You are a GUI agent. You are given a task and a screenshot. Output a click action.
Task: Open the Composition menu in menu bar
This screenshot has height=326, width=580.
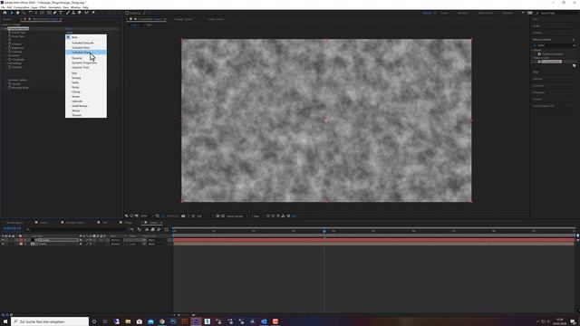click(x=21, y=7)
